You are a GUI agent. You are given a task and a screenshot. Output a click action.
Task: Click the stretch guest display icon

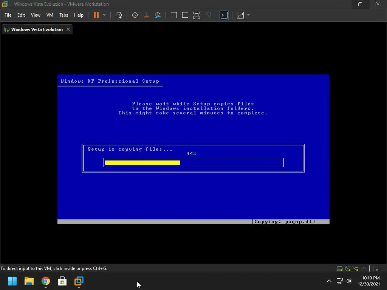point(240,15)
